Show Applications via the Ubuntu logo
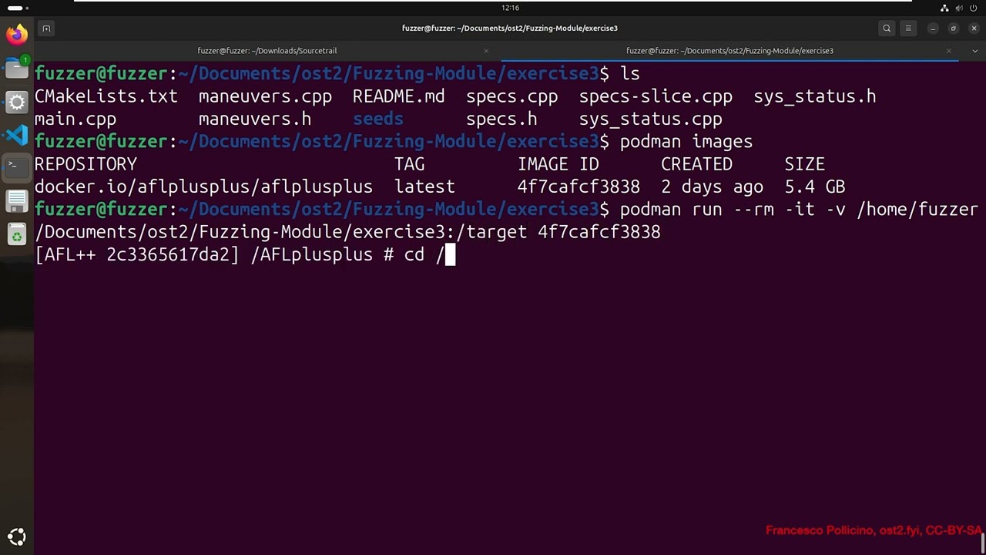This screenshot has height=555, width=986. point(16,536)
